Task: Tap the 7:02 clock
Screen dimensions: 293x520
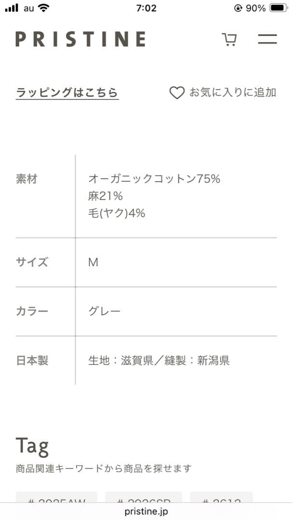Action: pos(146,8)
